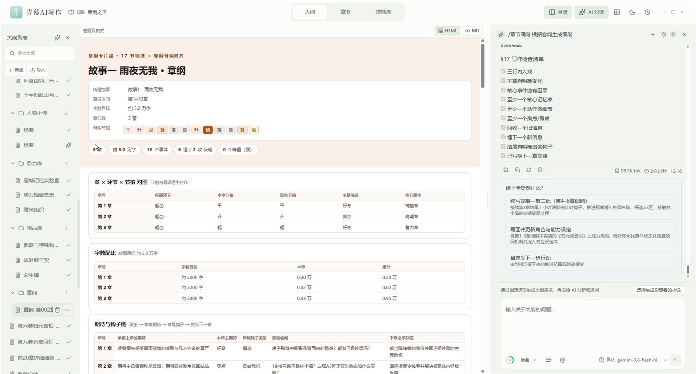Click the 查找大纲 search field
This screenshot has height=374, width=696.
click(x=40, y=53)
